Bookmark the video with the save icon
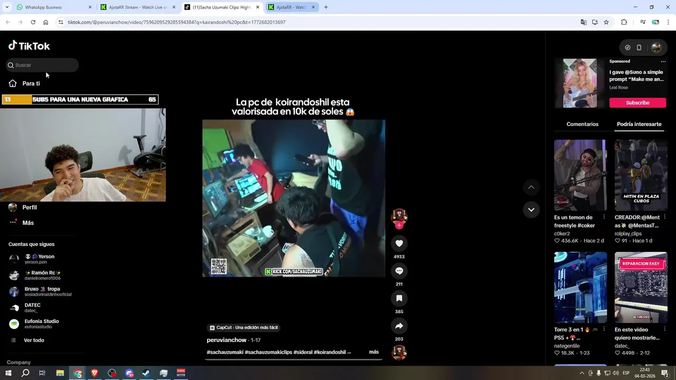This screenshot has height=380, width=676. coord(399,298)
